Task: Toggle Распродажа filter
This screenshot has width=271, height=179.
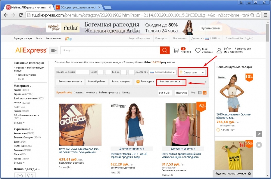Action: [145, 82]
